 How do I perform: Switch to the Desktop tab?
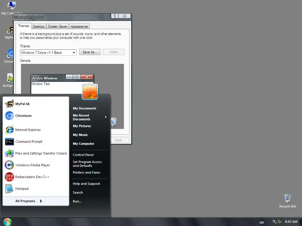coord(39,26)
